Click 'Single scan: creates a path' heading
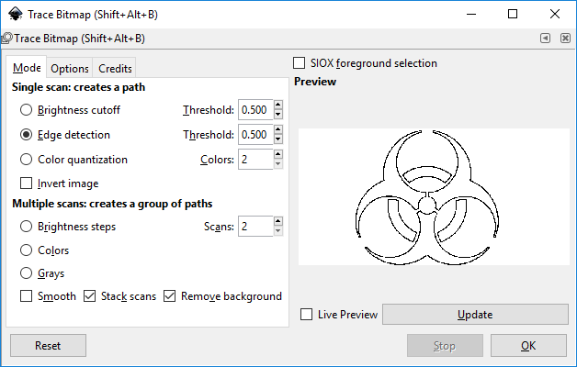 click(78, 87)
